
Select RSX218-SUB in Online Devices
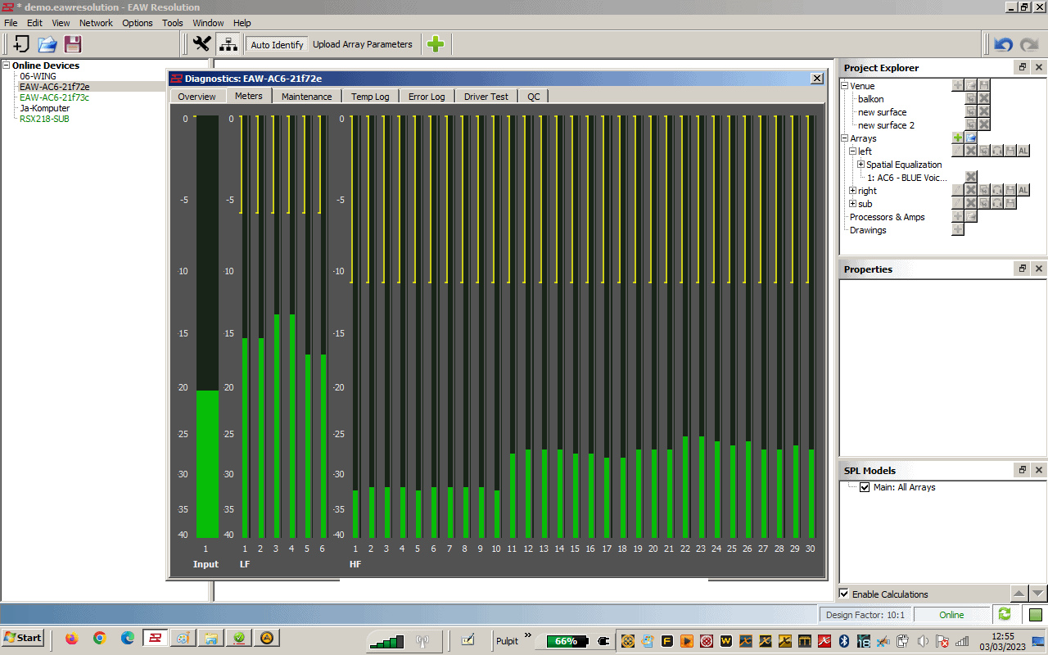click(44, 119)
